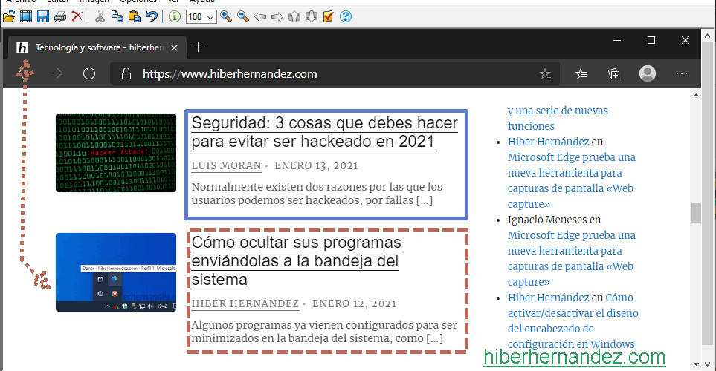Click the outer viewer scrollbar thumb
The height and width of the screenshot is (371, 716).
point(707,192)
